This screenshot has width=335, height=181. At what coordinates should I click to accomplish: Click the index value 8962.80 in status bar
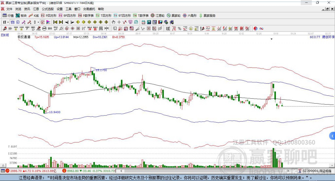click(73, 171)
